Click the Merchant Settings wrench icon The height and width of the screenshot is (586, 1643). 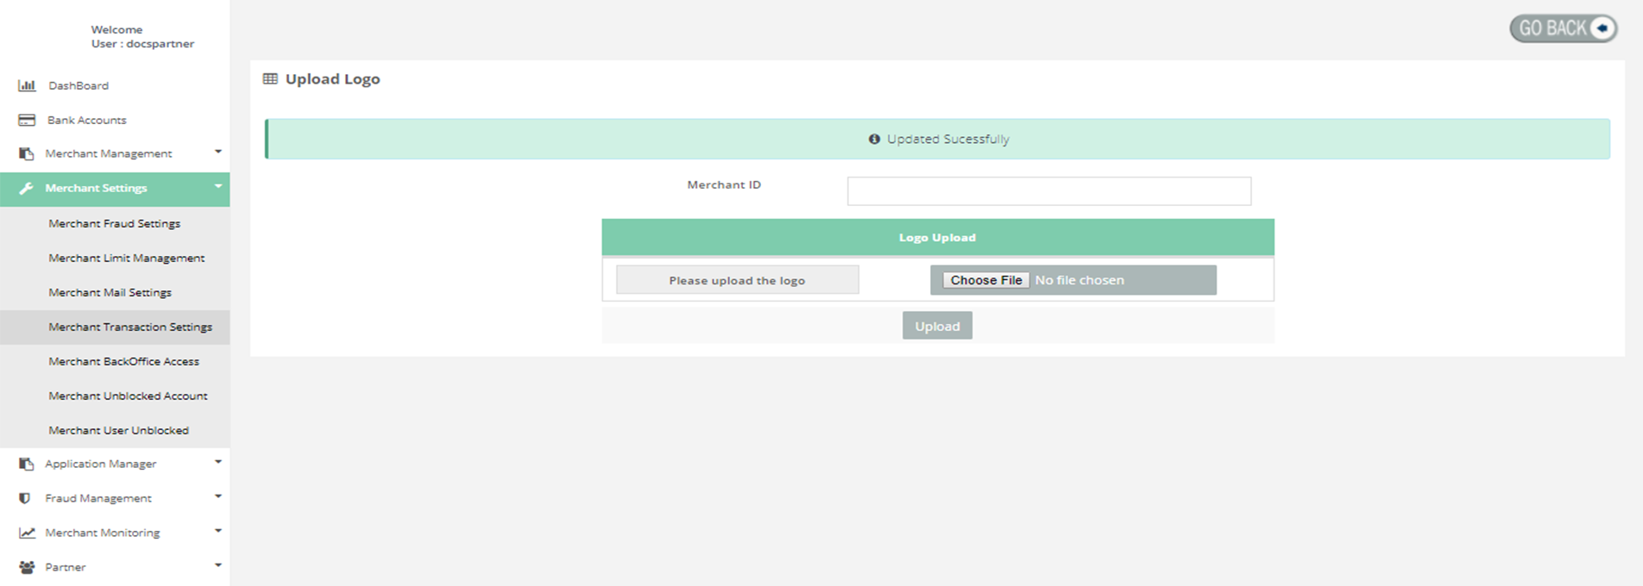click(27, 188)
